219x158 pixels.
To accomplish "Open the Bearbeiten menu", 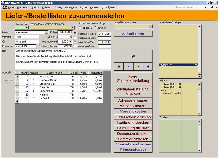I will click(22, 7).
